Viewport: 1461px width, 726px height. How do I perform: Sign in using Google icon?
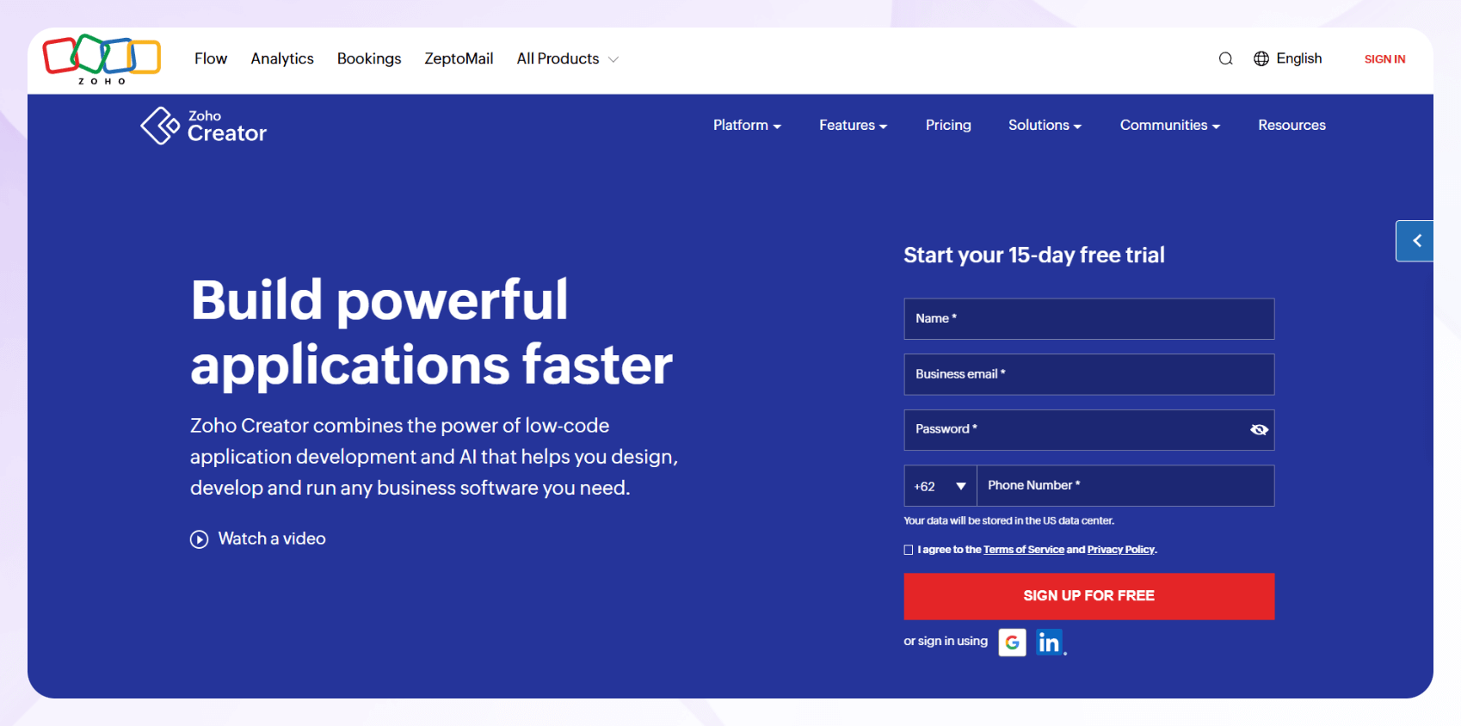pos(1013,643)
